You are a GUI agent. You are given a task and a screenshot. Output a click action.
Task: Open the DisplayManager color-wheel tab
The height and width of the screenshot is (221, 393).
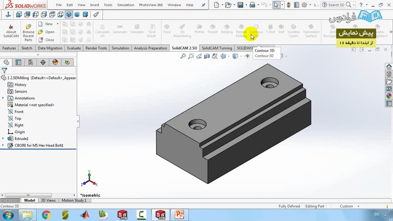coord(55,62)
